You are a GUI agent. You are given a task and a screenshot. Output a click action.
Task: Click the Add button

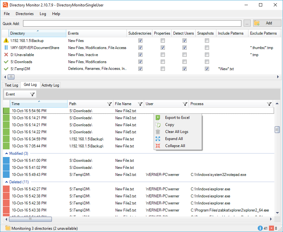click(267, 23)
